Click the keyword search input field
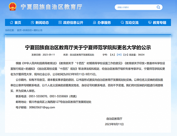Image resolution: width=177 pixels, height=136 pixels. 136,7
